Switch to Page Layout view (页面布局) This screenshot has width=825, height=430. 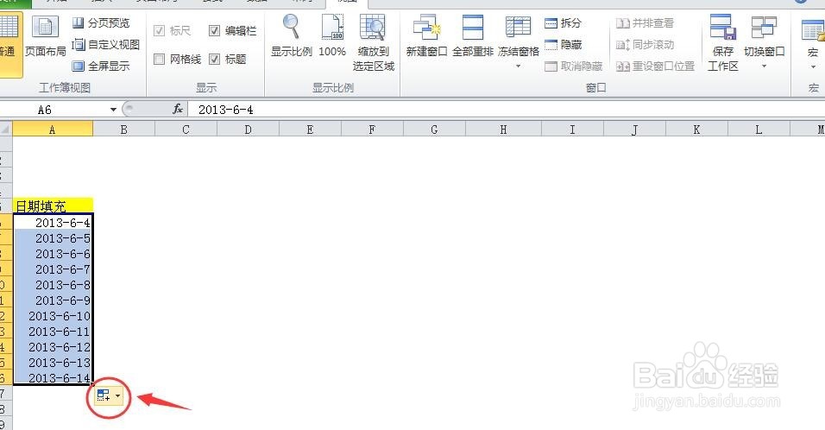[45, 37]
